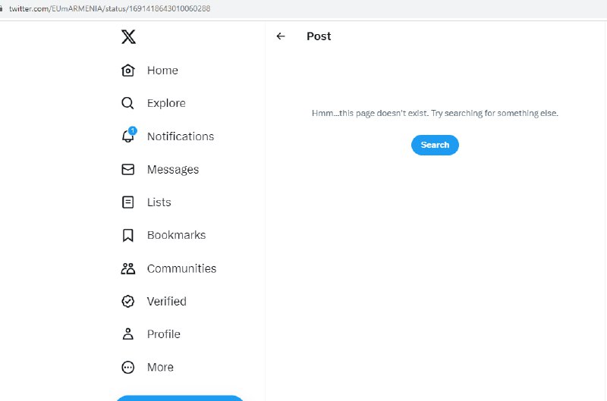Screen dimensions: 607x401
Task: Click the blue Search button
Action: tap(435, 145)
